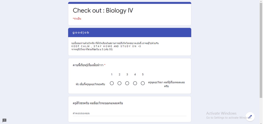Click the KEEP CALM description text
263x124 pixels.
[x=106, y=46]
